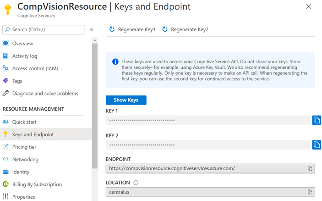Click the Regenerate Key1 refresh icon
Viewport: 322px width, 201px height.
(x=112, y=29)
